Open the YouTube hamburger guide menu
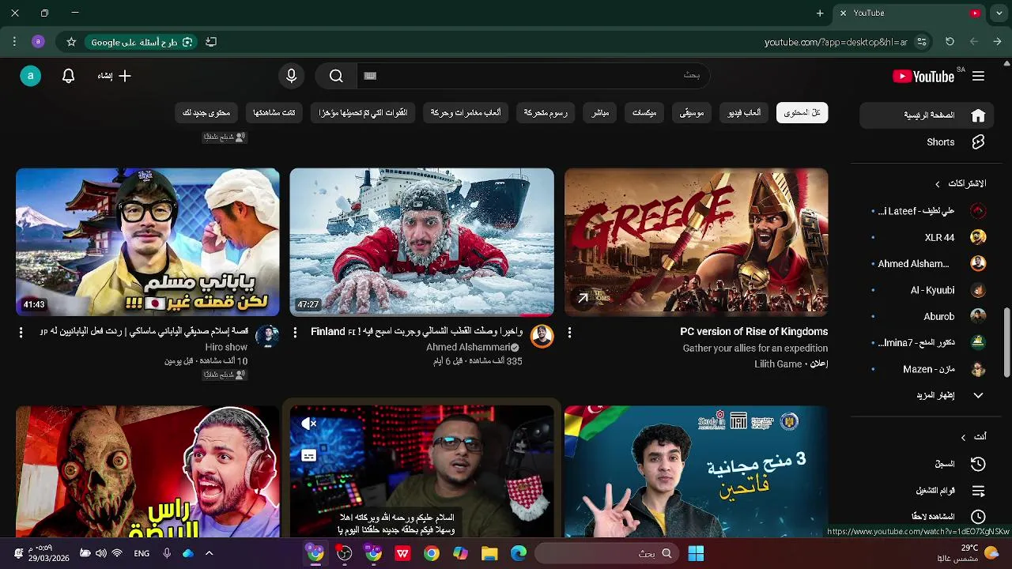 click(x=978, y=77)
